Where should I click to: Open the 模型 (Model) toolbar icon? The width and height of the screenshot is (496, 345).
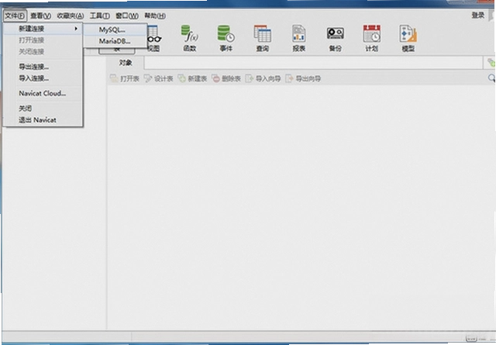408,38
